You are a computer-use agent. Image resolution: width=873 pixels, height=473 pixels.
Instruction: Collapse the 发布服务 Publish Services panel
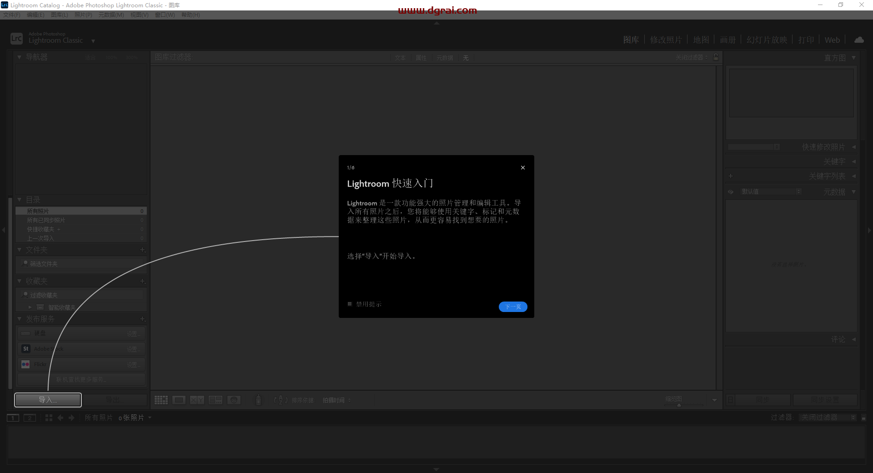(x=20, y=319)
